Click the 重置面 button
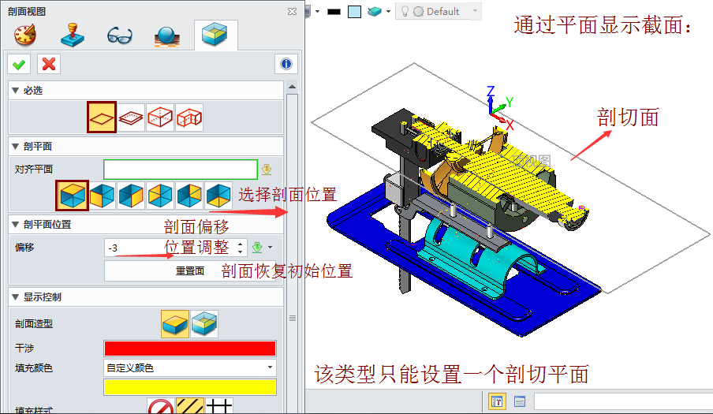The image size is (713, 414). 190,271
